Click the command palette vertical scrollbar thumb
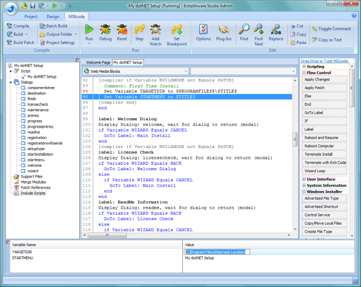This screenshot has height=287, width=361. point(352,88)
